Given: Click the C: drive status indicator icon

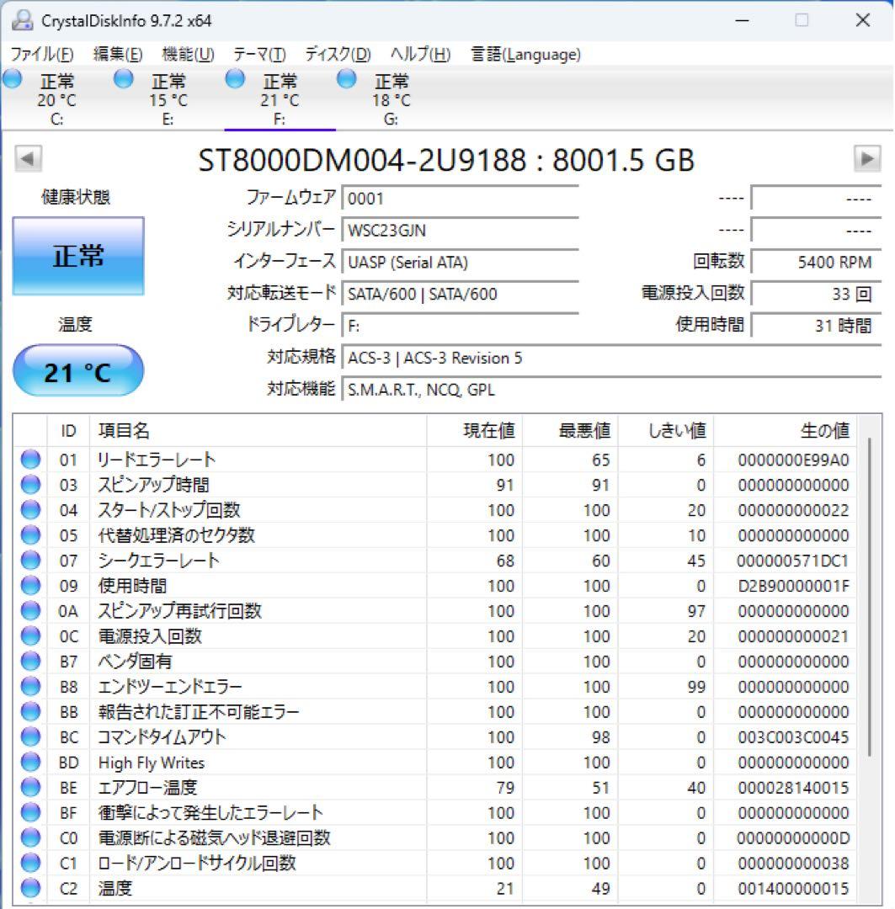Looking at the screenshot, I should pyautogui.click(x=12, y=79).
